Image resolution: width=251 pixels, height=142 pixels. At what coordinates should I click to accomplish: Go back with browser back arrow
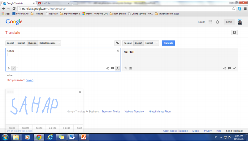pos(3,9)
